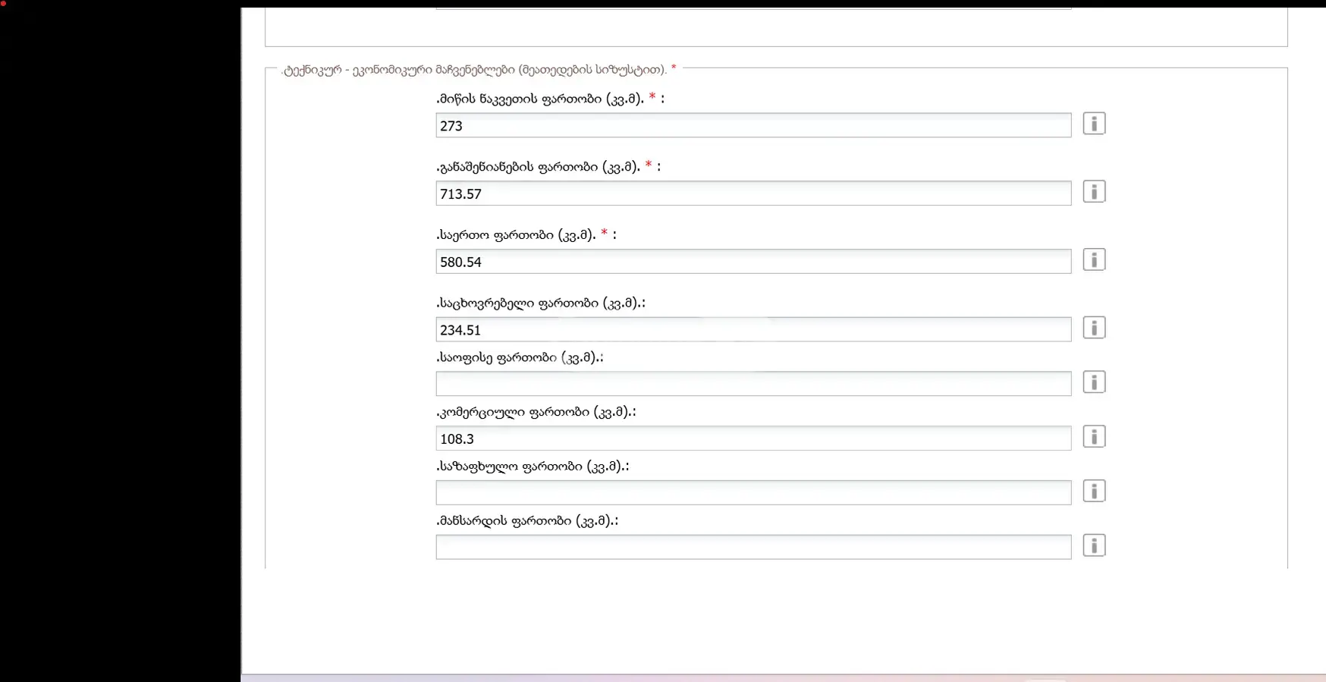Viewport: 1326px width, 682px height.
Task: Click the label საზაფხულო ფართობი (კვ.მ)
Action: pyautogui.click(x=531, y=467)
